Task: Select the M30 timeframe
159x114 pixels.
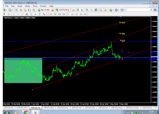Action: coord(64,14)
